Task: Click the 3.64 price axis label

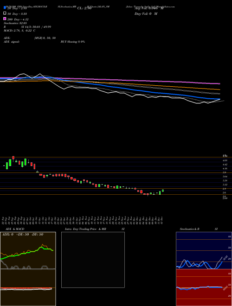Action: coord(225,177)
